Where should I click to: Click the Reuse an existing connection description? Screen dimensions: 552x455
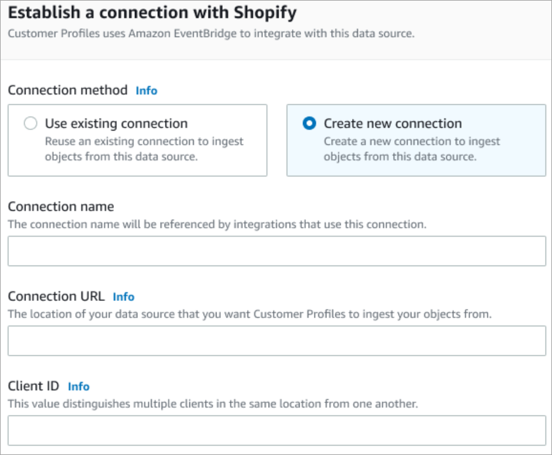click(144, 149)
